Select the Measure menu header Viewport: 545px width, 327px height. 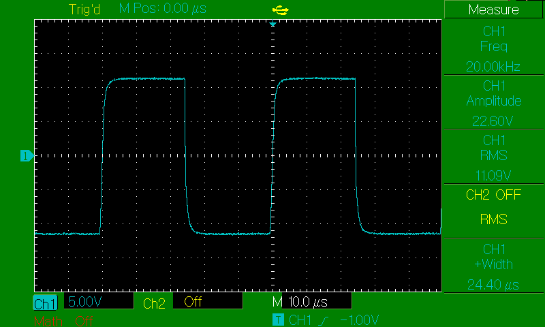tap(493, 10)
